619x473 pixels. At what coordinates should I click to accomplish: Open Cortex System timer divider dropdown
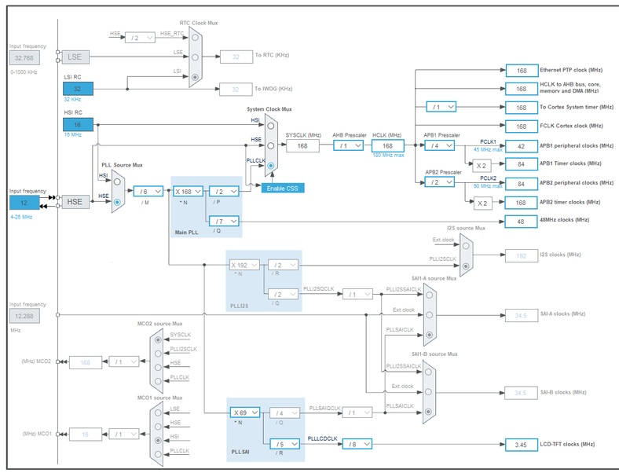(x=441, y=107)
